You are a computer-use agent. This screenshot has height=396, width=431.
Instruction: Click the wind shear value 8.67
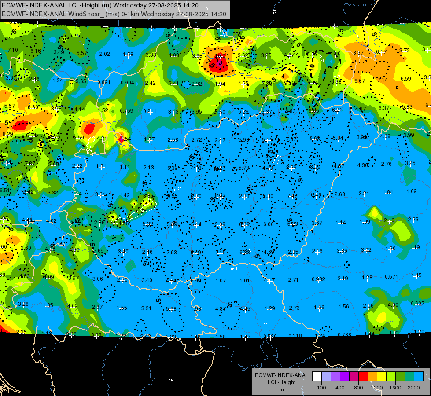pyautogui.click(x=360, y=81)
